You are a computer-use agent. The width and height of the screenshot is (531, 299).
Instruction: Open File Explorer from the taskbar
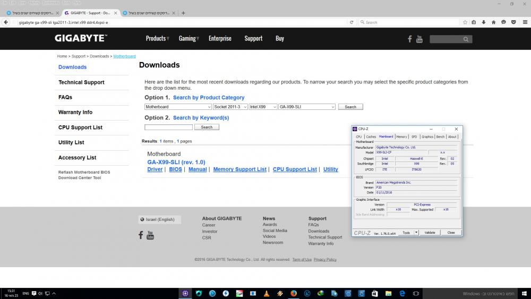(x=389, y=294)
